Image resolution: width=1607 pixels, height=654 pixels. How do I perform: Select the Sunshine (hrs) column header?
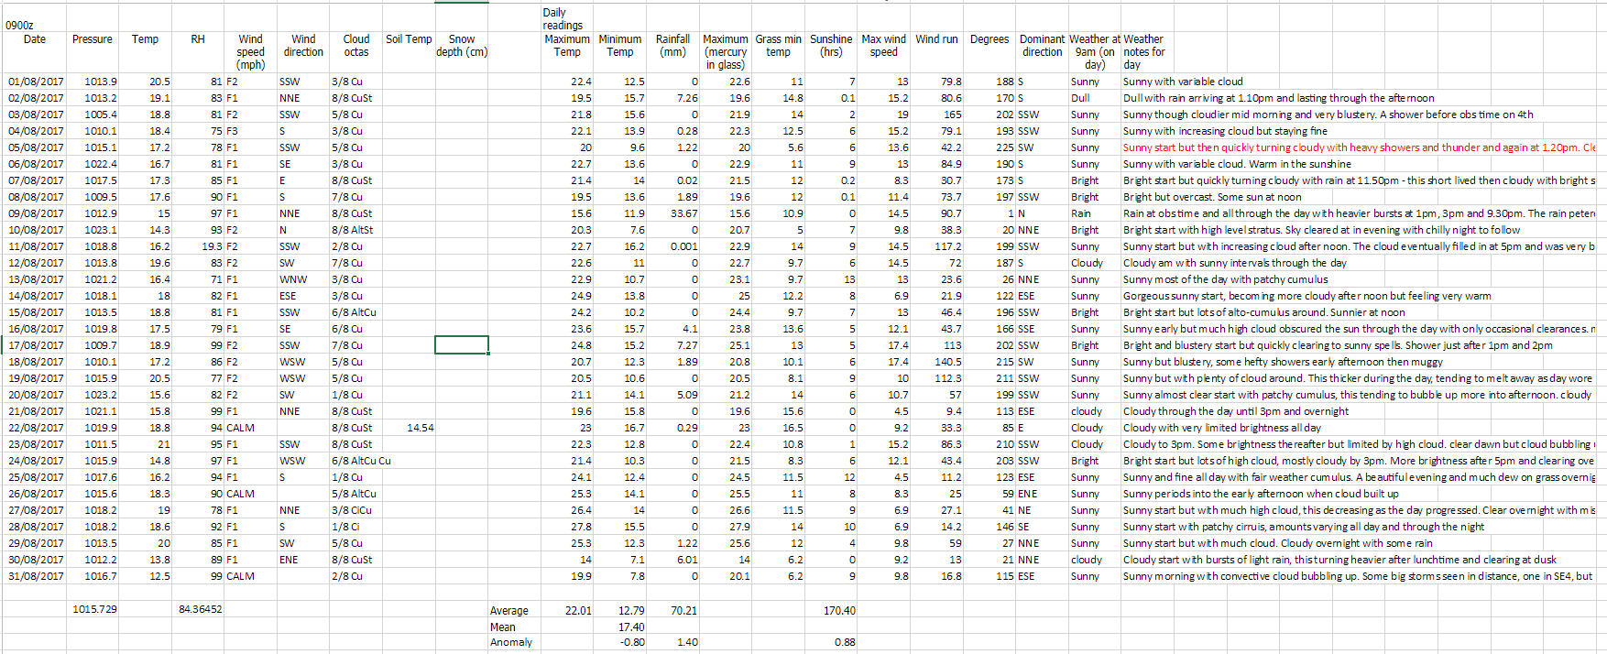point(831,46)
